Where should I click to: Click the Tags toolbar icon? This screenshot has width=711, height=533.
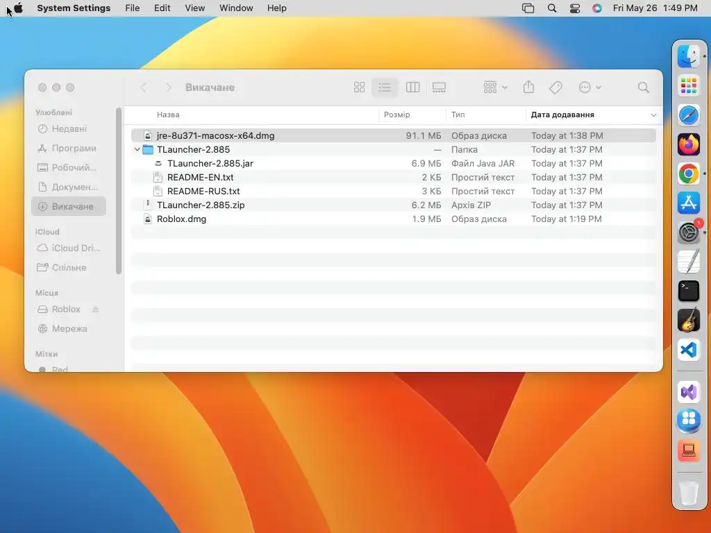(555, 87)
